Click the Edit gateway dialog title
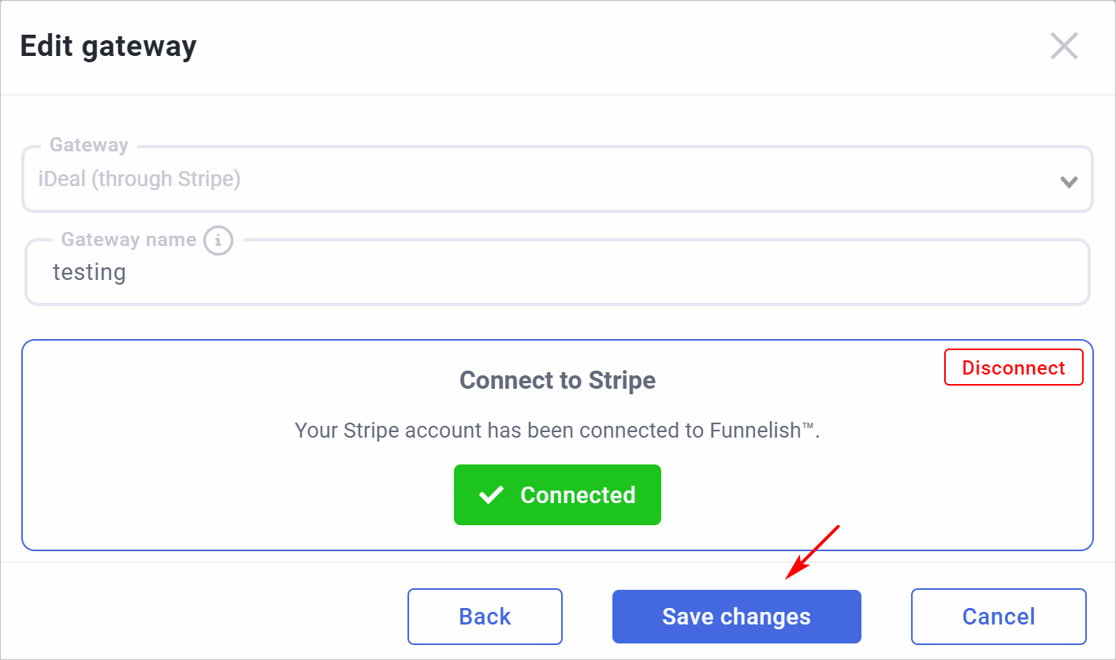This screenshot has width=1116, height=660. coord(108,47)
